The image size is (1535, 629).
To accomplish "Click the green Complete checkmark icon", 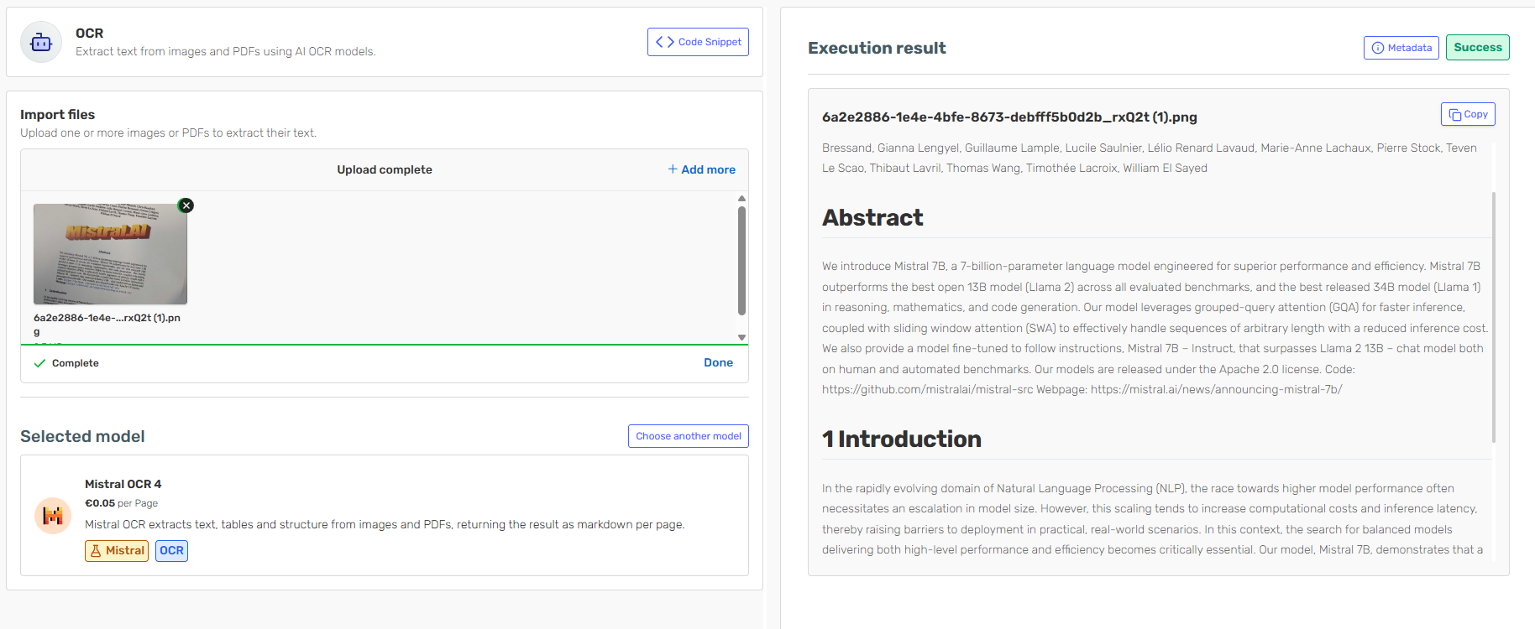I will pos(39,363).
